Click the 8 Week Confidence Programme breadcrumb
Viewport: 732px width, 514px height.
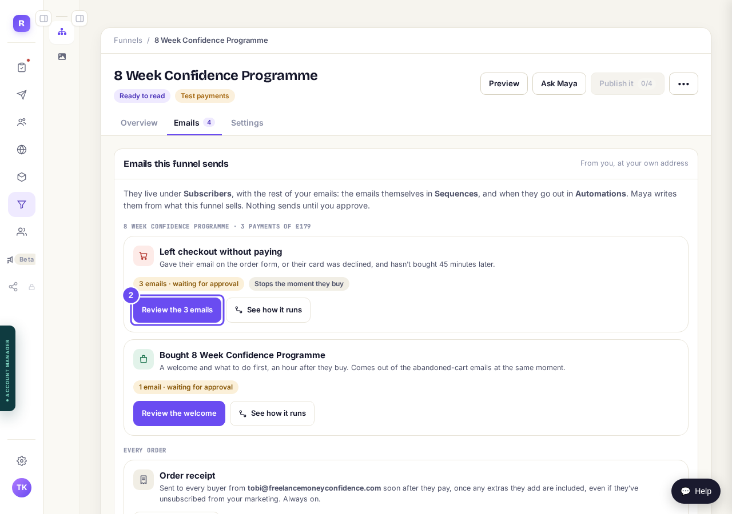coord(211,40)
